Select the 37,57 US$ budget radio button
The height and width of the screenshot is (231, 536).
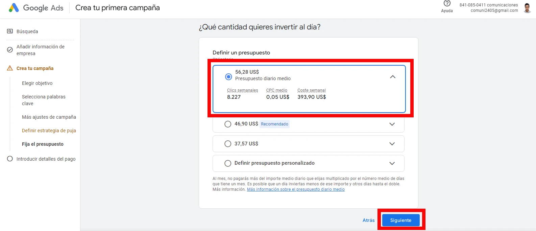pyautogui.click(x=228, y=144)
